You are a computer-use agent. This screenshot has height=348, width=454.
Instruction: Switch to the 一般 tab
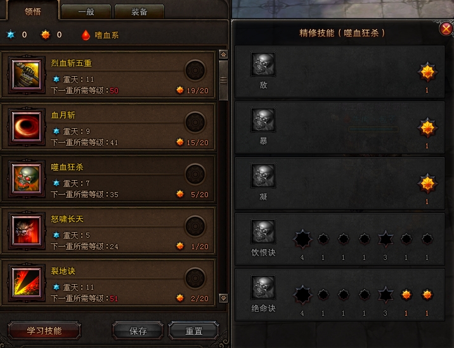coord(86,12)
